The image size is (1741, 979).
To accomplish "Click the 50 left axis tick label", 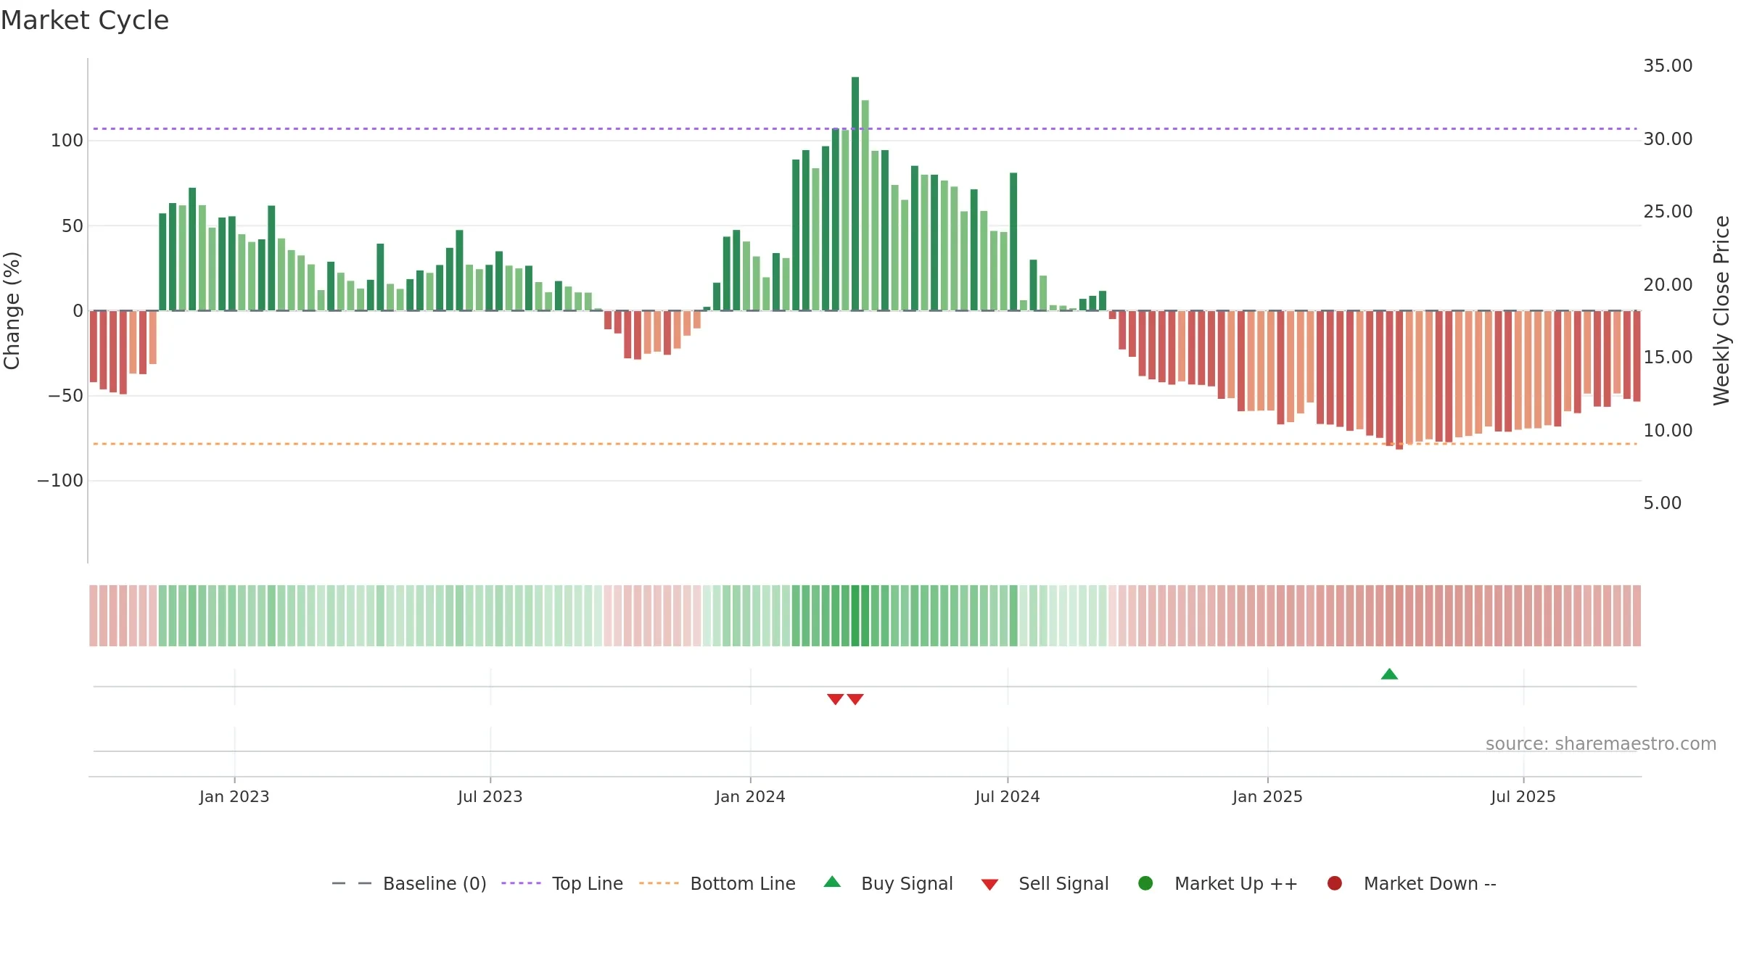I will pos(73,226).
